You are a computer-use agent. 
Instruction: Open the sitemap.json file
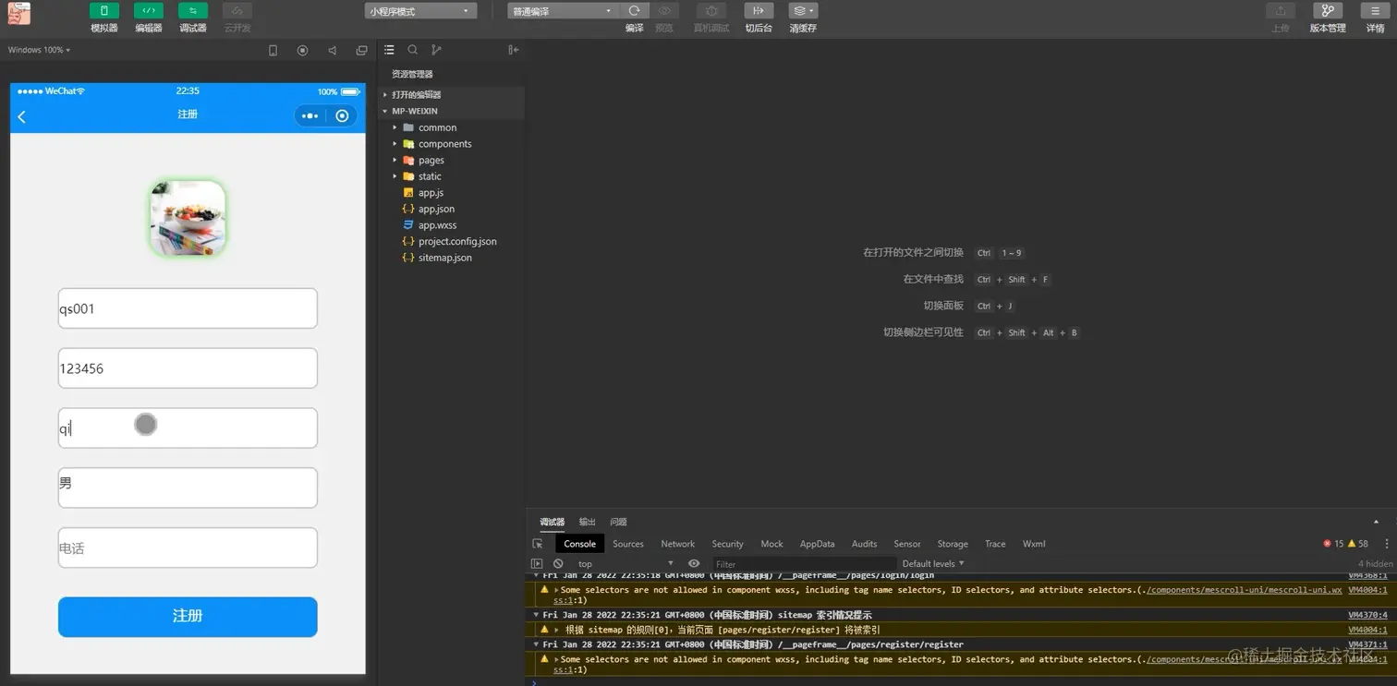click(451, 258)
